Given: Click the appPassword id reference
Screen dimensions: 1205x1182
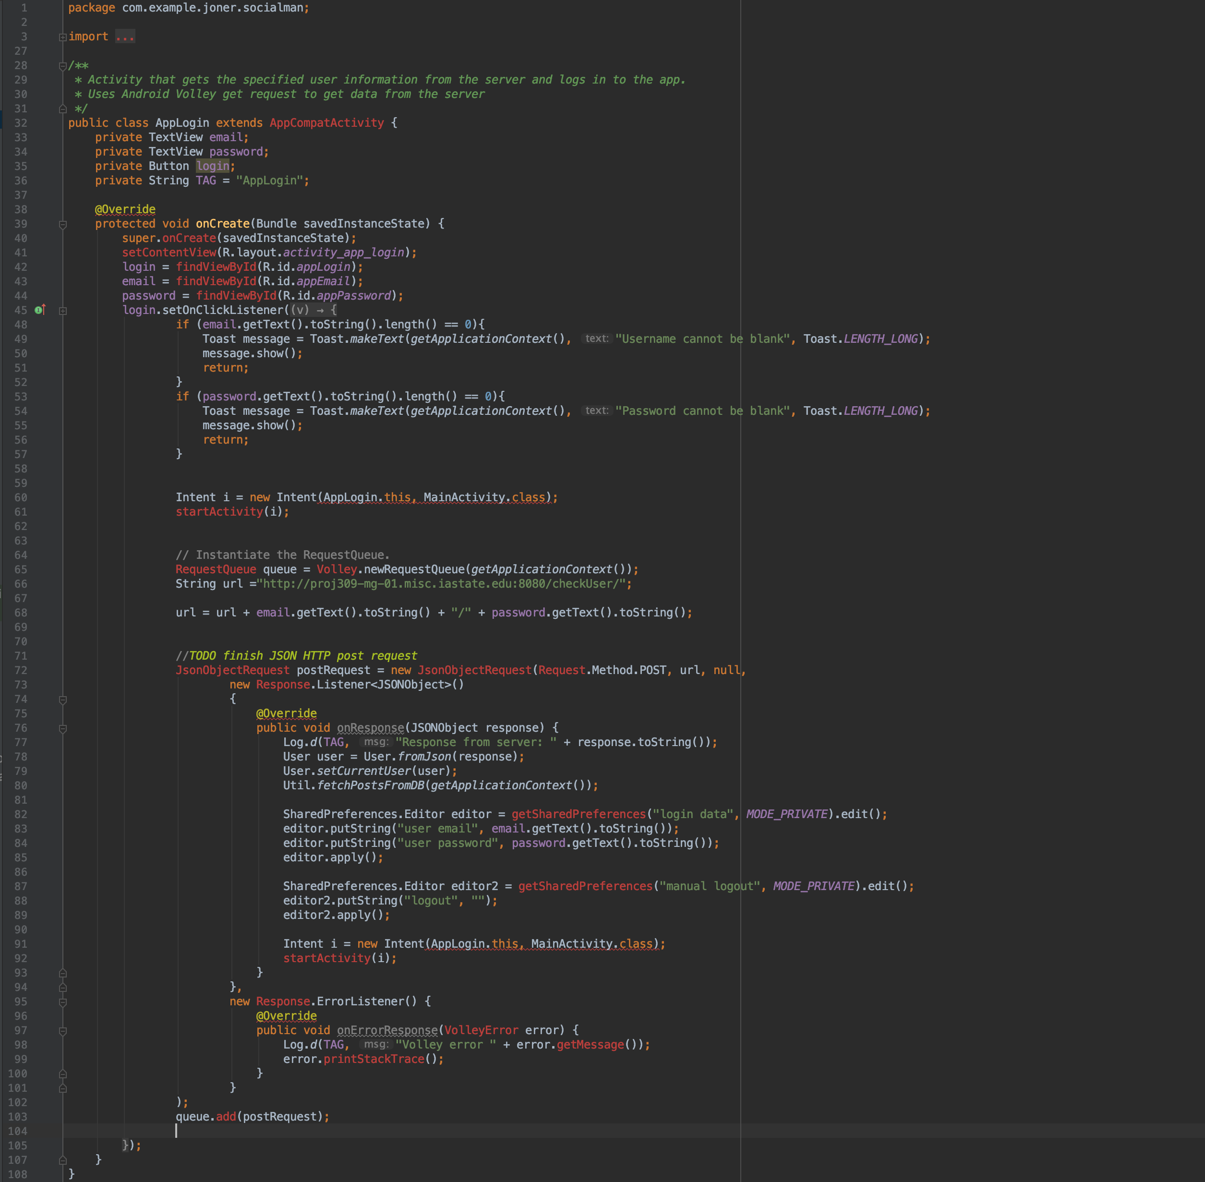Looking at the screenshot, I should 354,296.
